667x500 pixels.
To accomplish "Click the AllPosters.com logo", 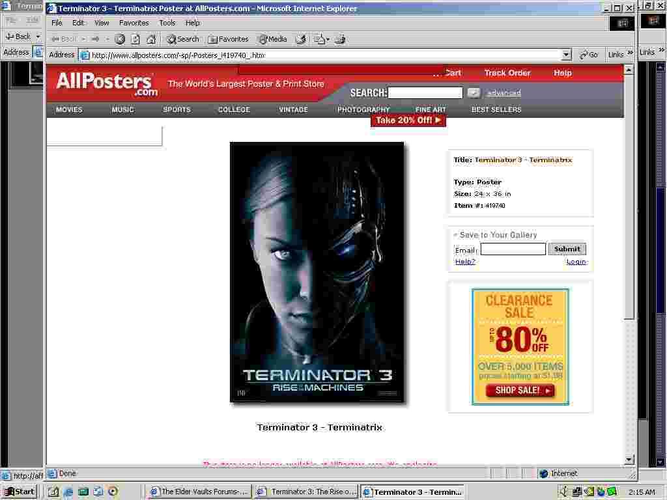I will (x=107, y=83).
